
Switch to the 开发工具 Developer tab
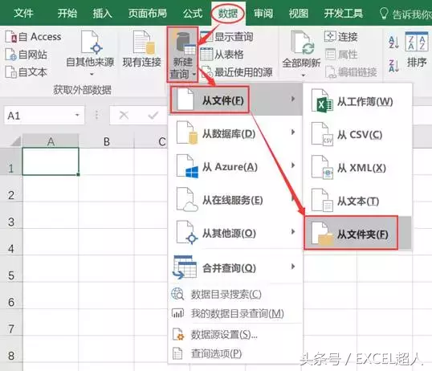click(344, 13)
